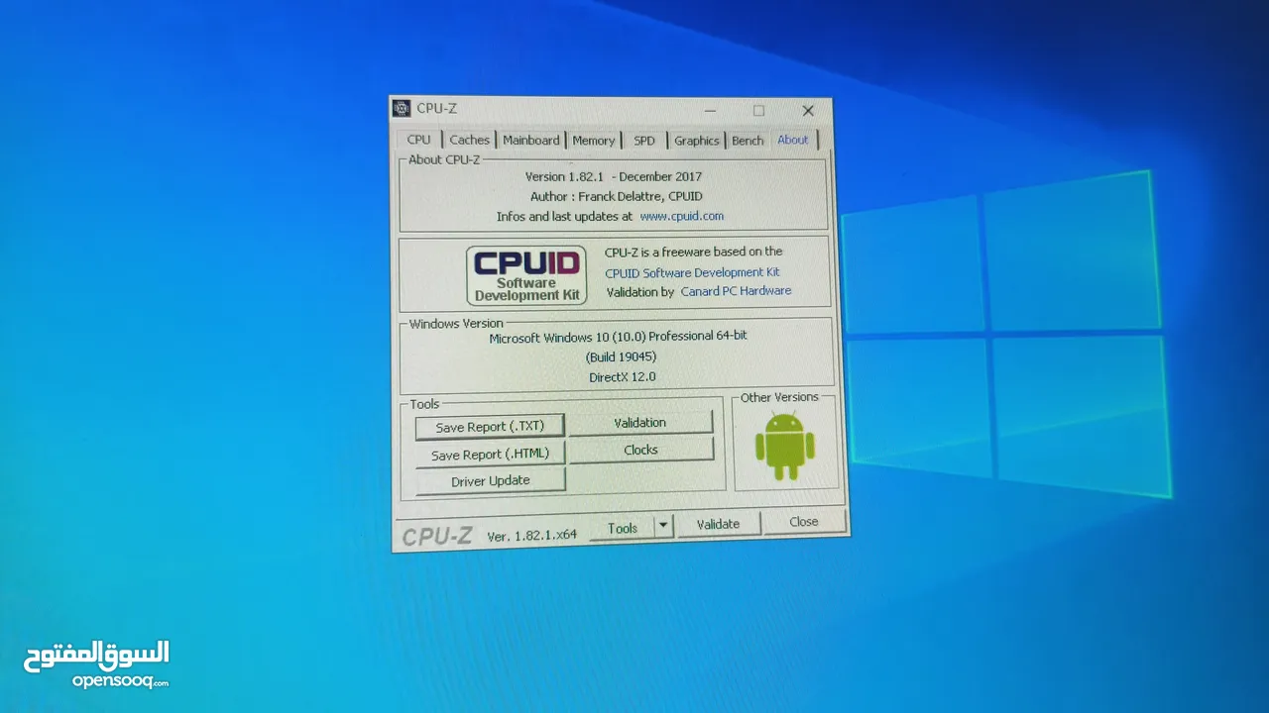Click the CPU-Z icon in title bar

tap(402, 109)
